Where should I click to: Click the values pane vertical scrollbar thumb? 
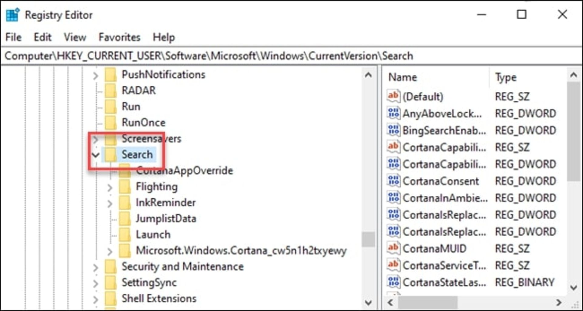[x=574, y=132]
